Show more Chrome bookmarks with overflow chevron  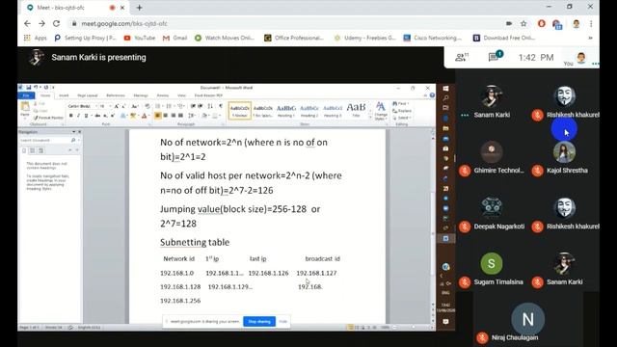[590, 38]
